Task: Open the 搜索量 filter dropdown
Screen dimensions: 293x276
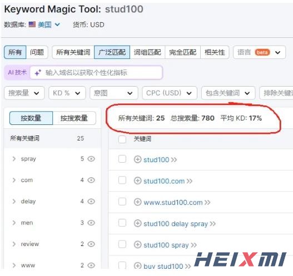Action: tap(24, 93)
